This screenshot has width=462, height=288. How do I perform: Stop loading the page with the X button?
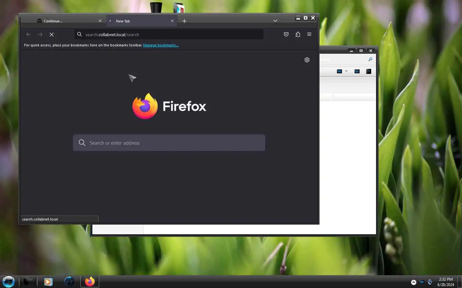click(x=52, y=35)
